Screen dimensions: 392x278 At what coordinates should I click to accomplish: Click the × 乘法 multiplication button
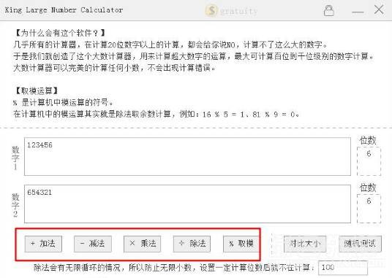(x=143, y=244)
